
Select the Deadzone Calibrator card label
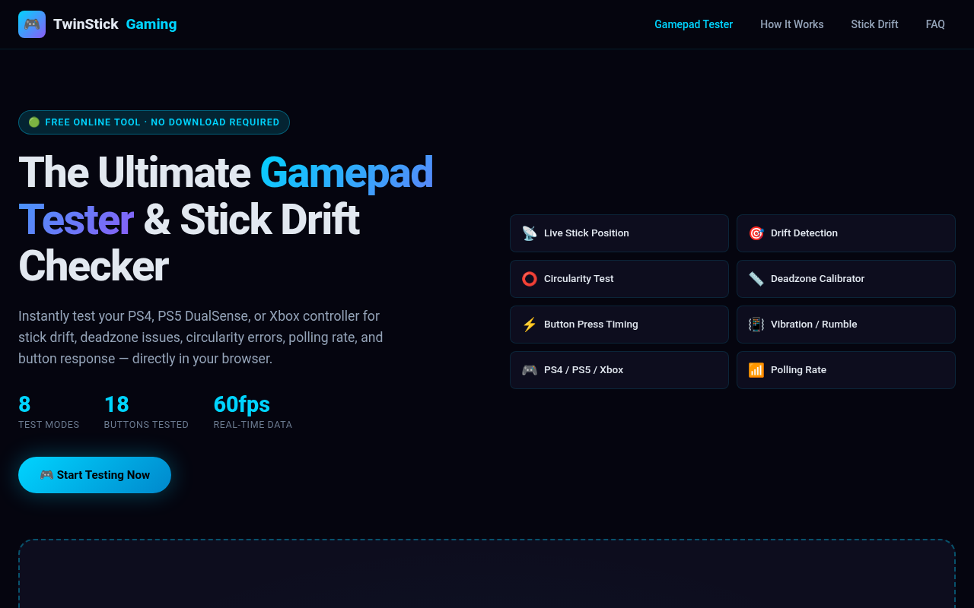point(817,279)
